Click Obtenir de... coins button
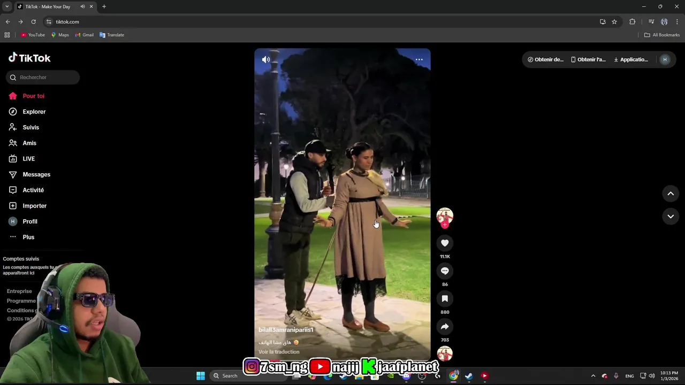The image size is (685, 385). pyautogui.click(x=545, y=59)
